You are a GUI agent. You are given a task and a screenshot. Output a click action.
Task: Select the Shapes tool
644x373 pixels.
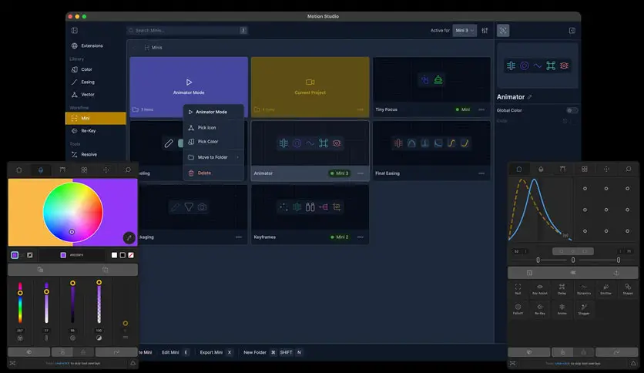(x=628, y=289)
